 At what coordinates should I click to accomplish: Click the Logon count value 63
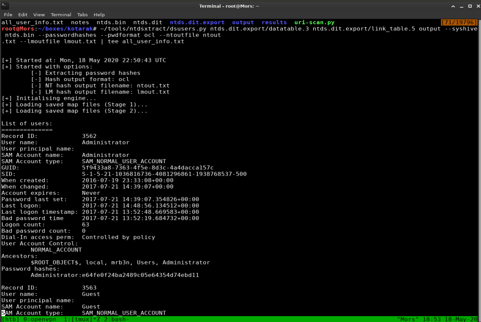(x=85, y=224)
